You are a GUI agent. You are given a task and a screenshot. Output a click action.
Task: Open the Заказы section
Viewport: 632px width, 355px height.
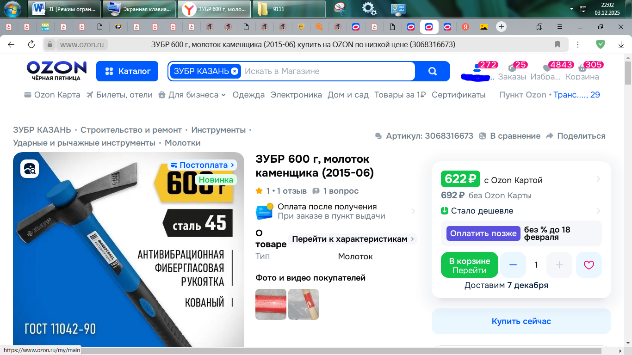tap(513, 72)
